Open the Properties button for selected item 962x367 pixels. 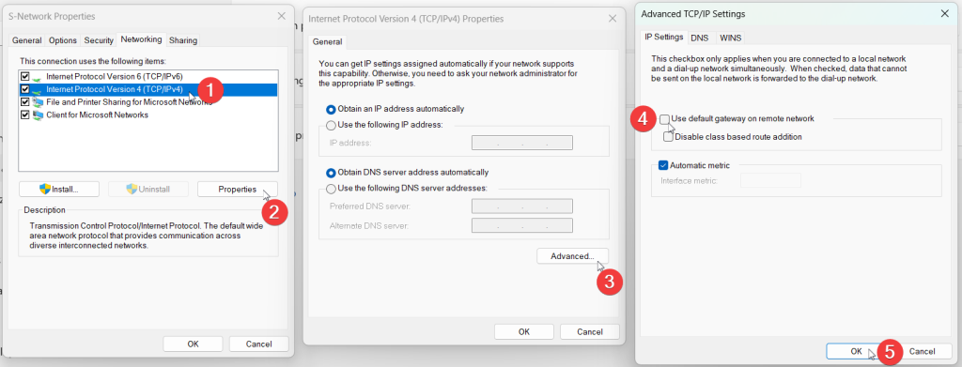(238, 190)
